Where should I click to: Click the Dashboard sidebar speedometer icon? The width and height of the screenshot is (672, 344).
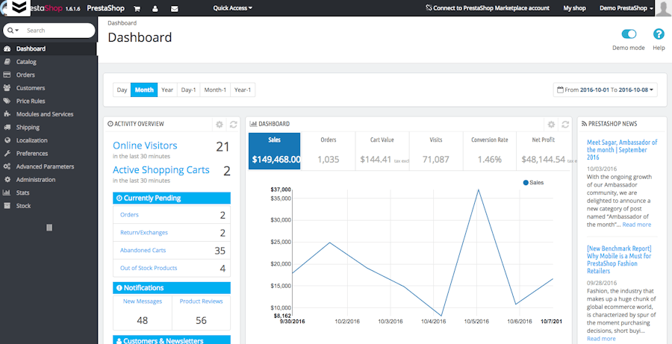click(7, 49)
